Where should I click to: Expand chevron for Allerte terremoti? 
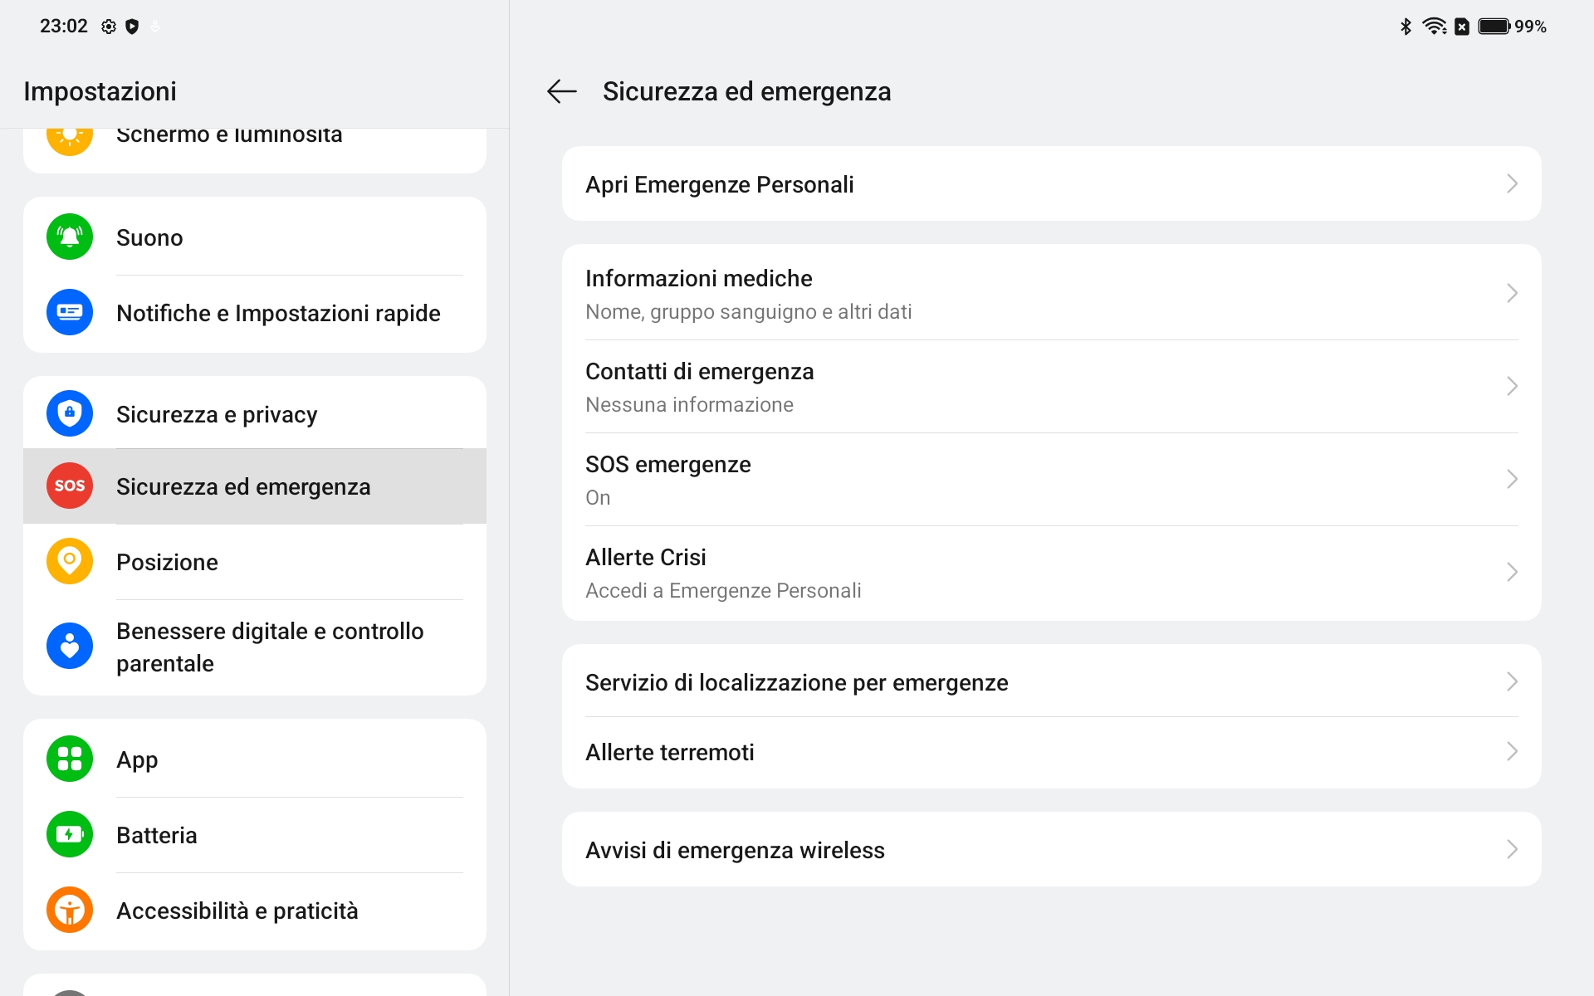click(x=1512, y=752)
